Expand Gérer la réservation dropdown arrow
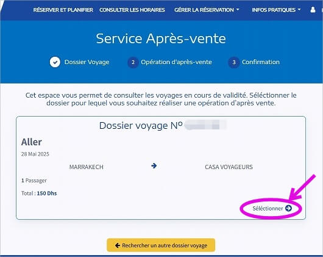Screen dimensions: 323x257 click(x=238, y=10)
